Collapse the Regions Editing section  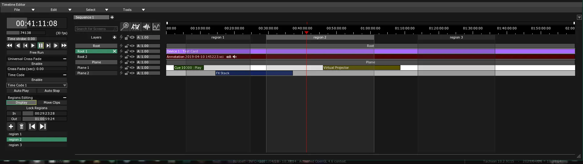[x=65, y=98]
